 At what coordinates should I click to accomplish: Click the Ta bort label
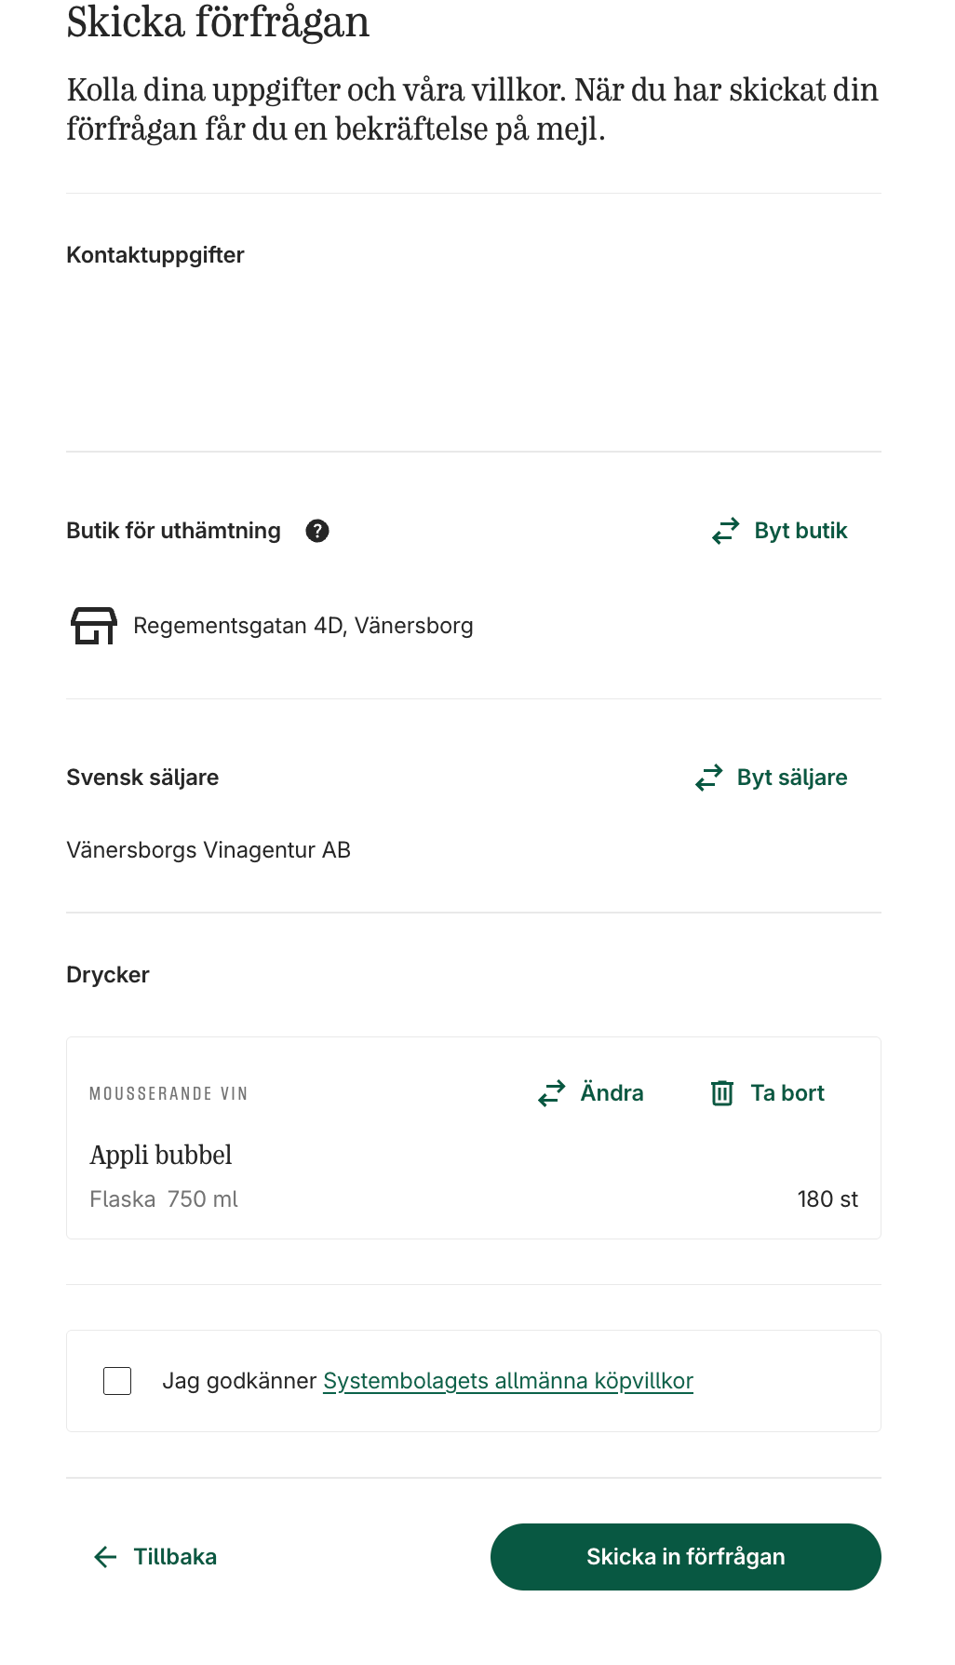(787, 1093)
